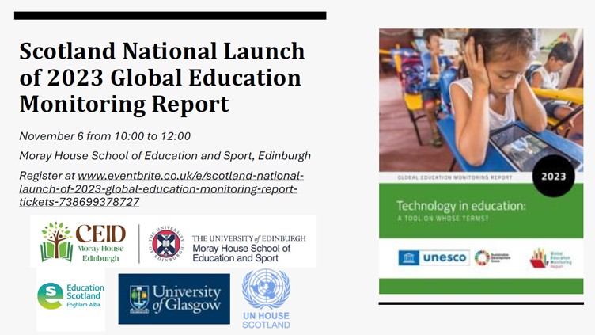Click the 'Foghlam Alba' text

click(x=84, y=305)
